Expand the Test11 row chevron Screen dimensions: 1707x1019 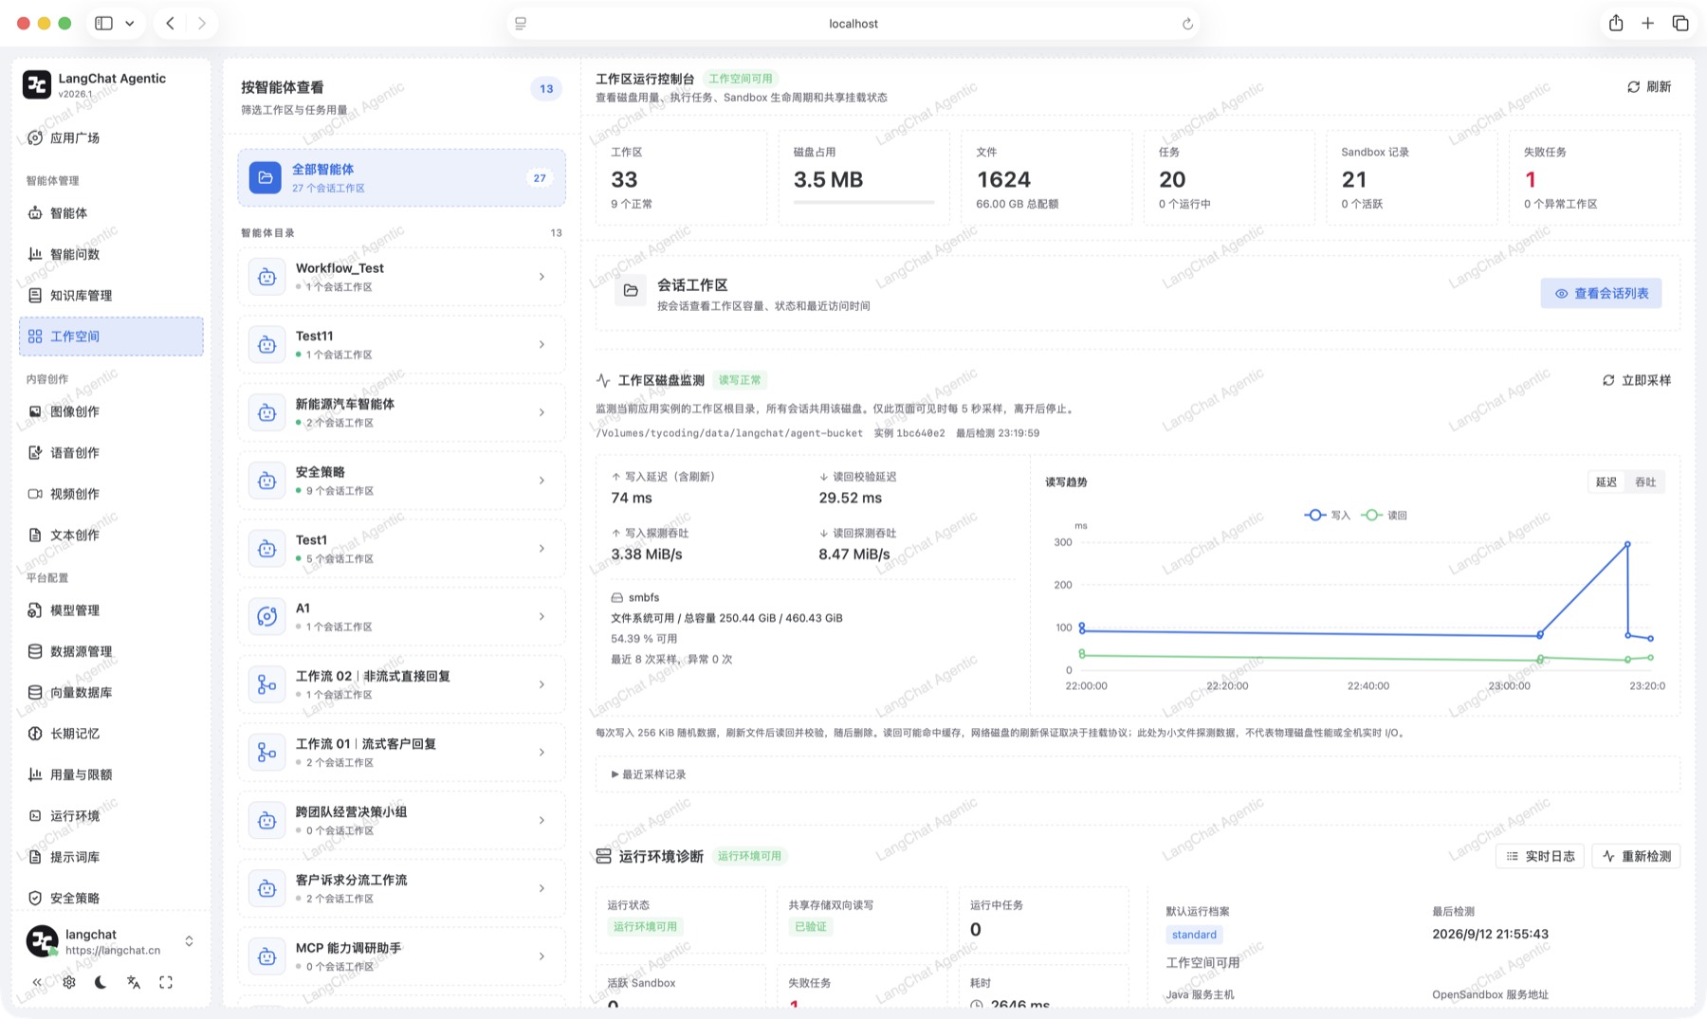541,344
